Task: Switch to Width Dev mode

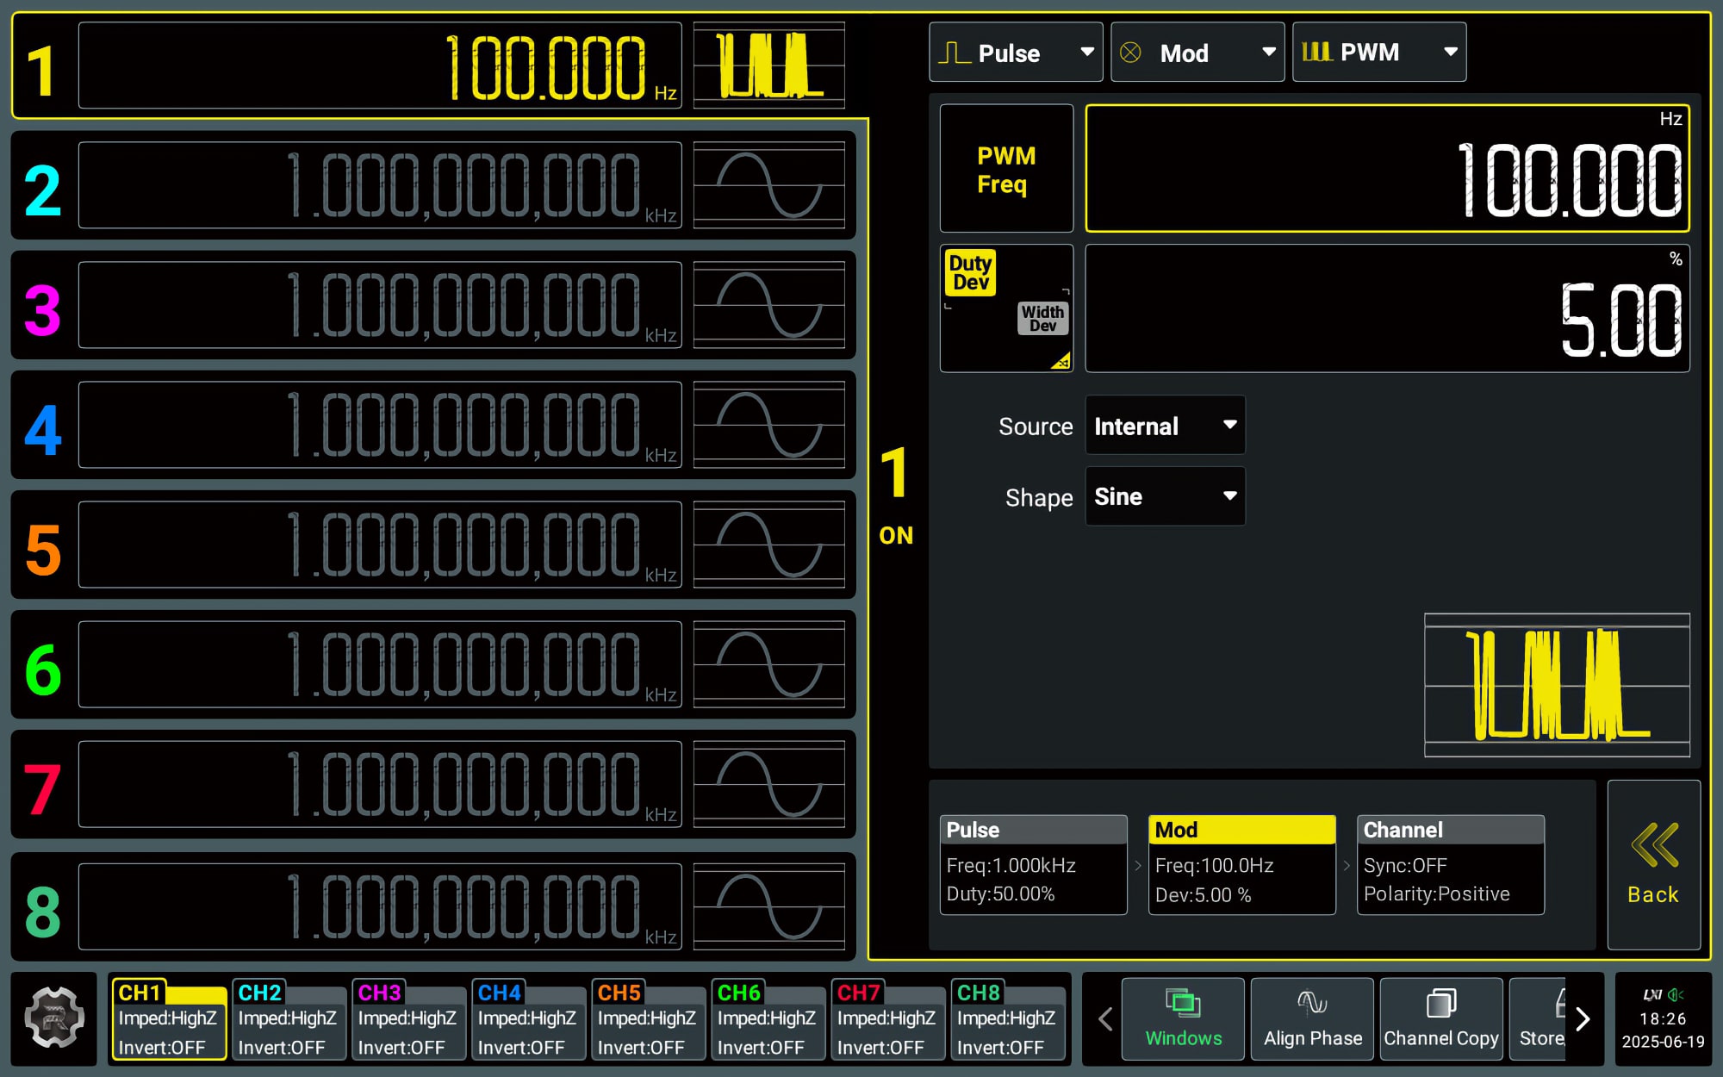Action: [1042, 318]
